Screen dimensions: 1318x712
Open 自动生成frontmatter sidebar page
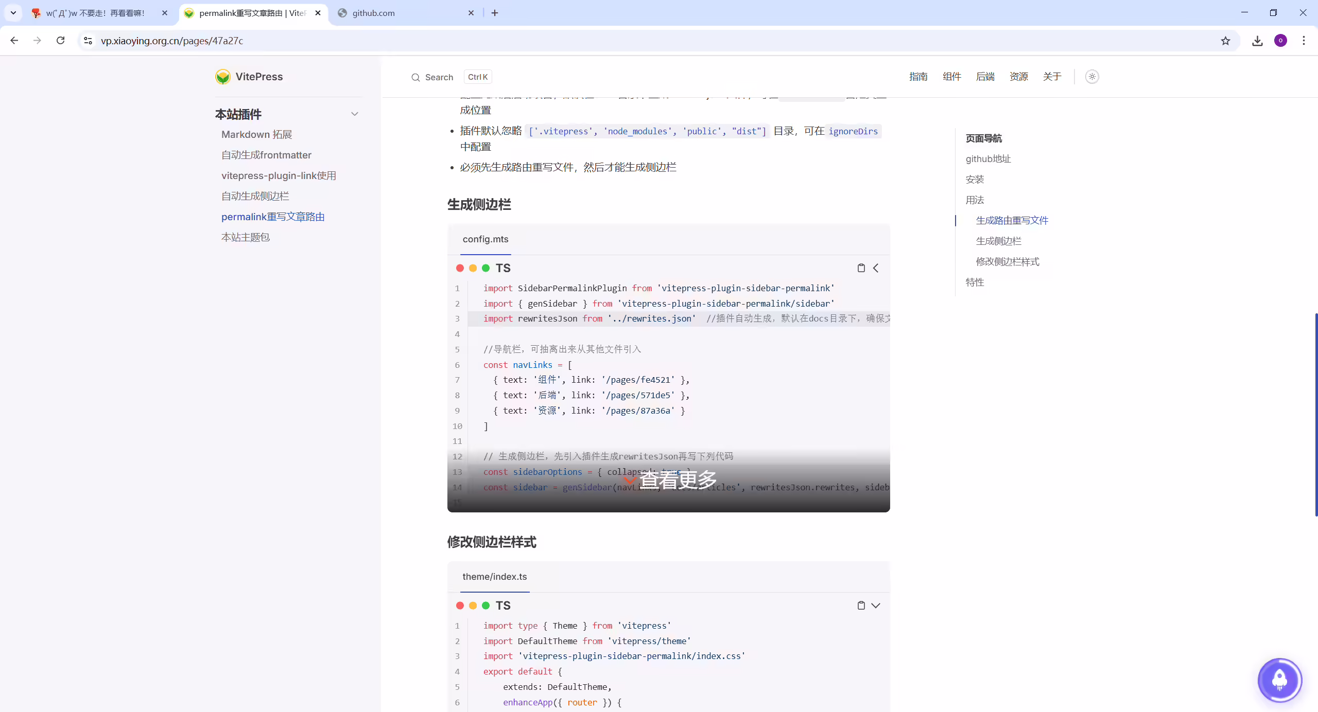pyautogui.click(x=266, y=155)
